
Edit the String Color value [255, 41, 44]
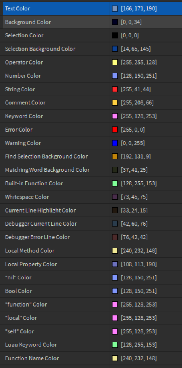136,89
